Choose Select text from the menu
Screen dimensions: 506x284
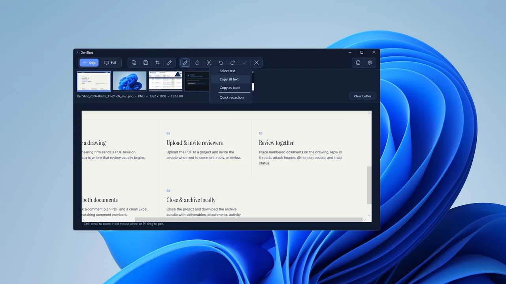pos(230,71)
